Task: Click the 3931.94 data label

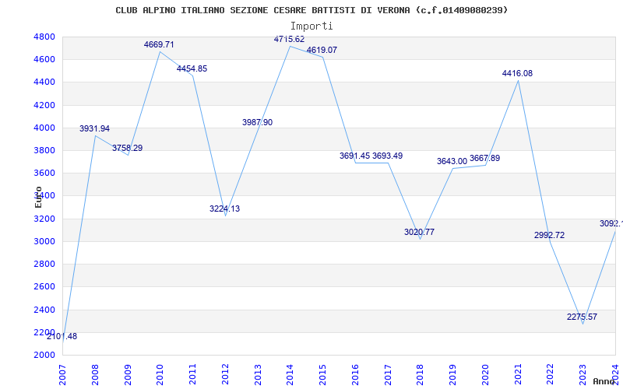Action: point(94,128)
